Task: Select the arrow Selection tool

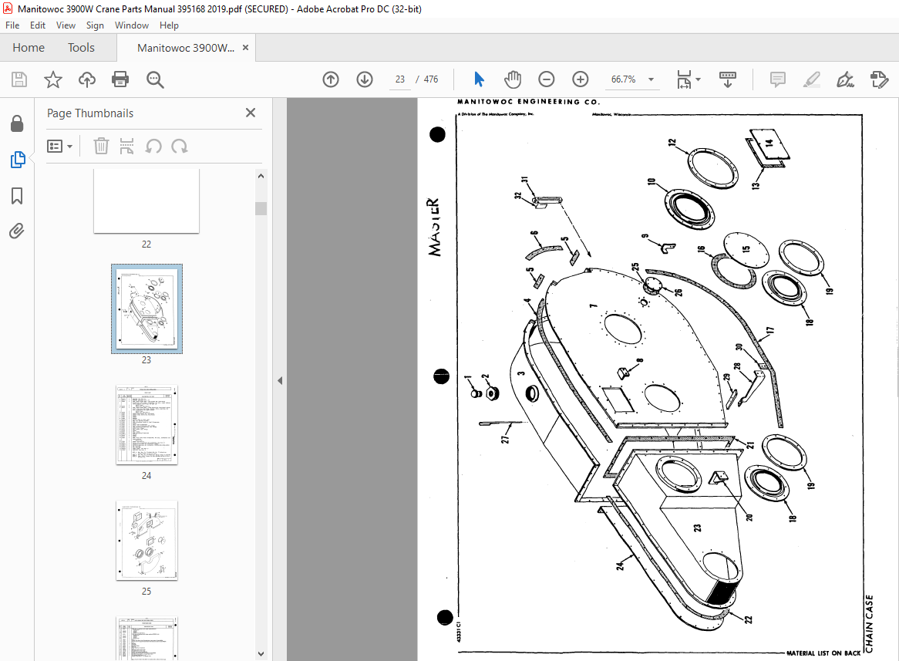Action: pos(480,79)
